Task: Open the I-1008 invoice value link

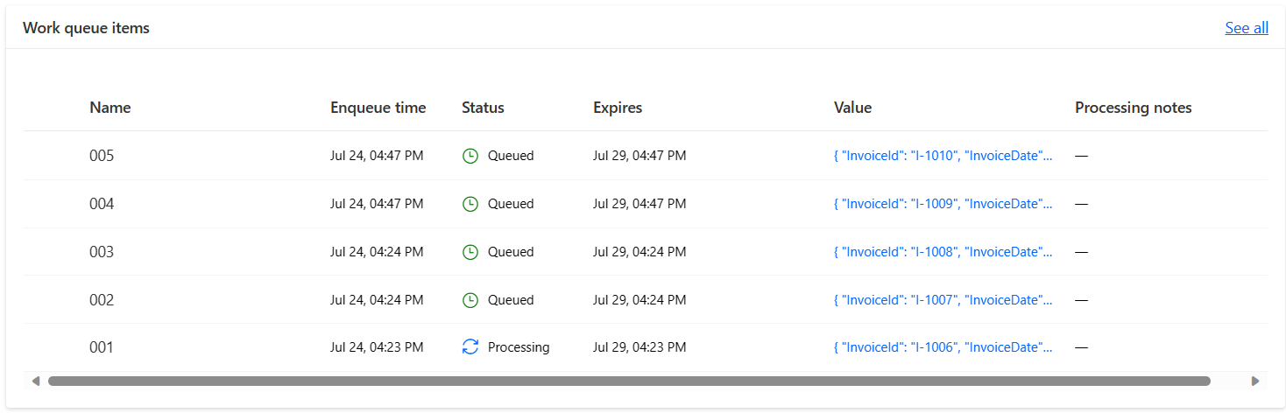Action: (x=943, y=252)
